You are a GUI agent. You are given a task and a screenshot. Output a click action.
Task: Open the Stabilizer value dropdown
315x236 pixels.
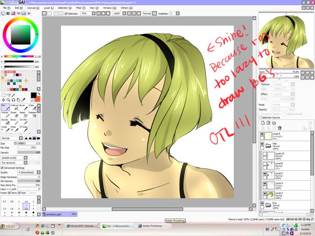pos(178,13)
